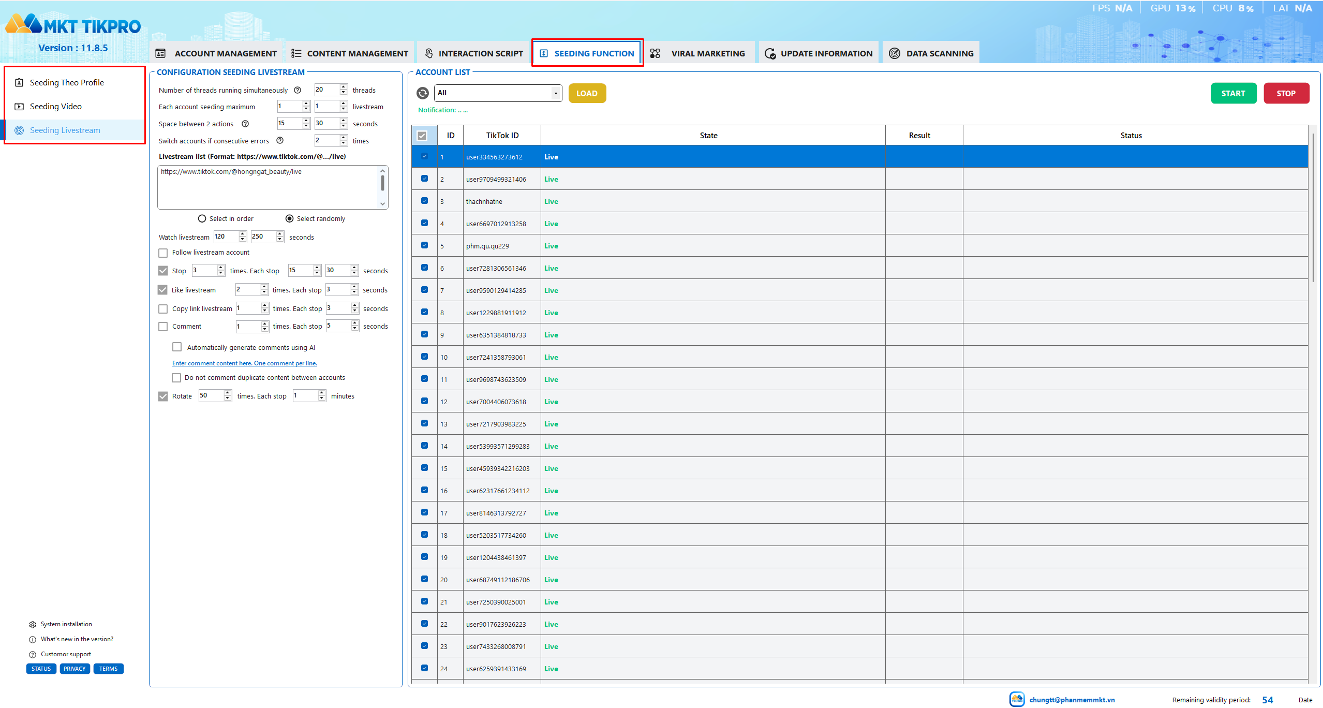Click the What's new info icon
1323x708 pixels.
33,640
